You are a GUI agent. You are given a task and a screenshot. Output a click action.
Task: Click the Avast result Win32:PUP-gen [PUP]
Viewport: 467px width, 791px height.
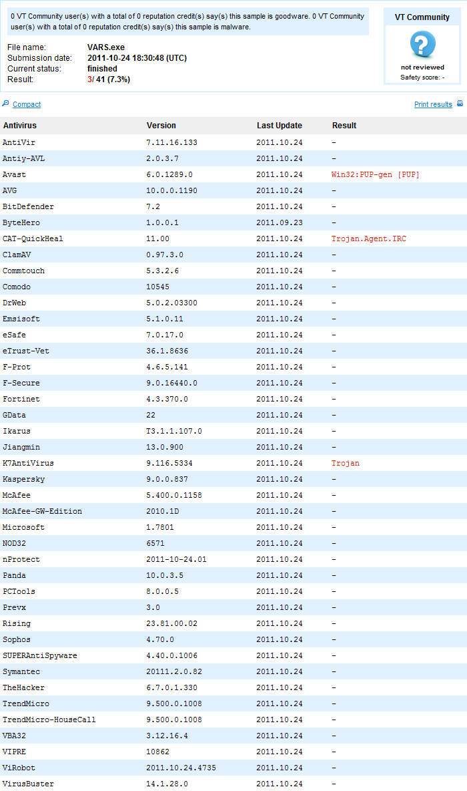376,174
